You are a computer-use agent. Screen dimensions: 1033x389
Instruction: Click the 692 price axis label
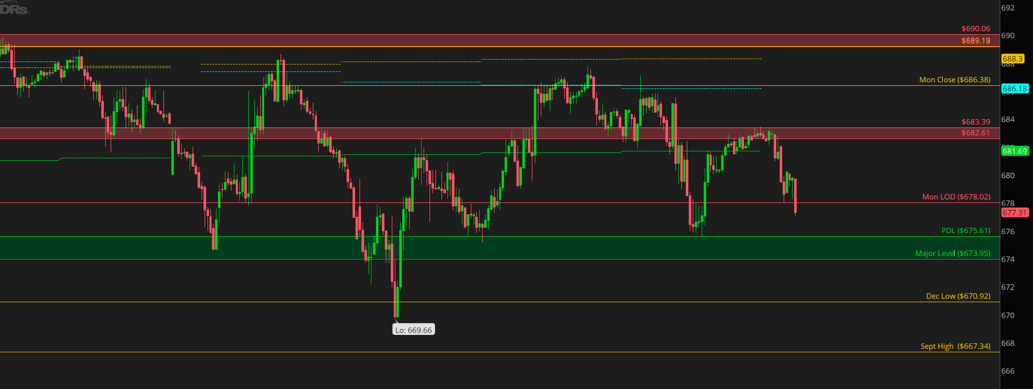pos(1008,8)
